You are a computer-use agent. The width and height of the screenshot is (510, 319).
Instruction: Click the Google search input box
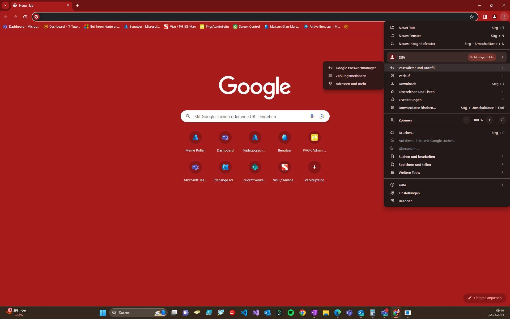tap(250, 116)
